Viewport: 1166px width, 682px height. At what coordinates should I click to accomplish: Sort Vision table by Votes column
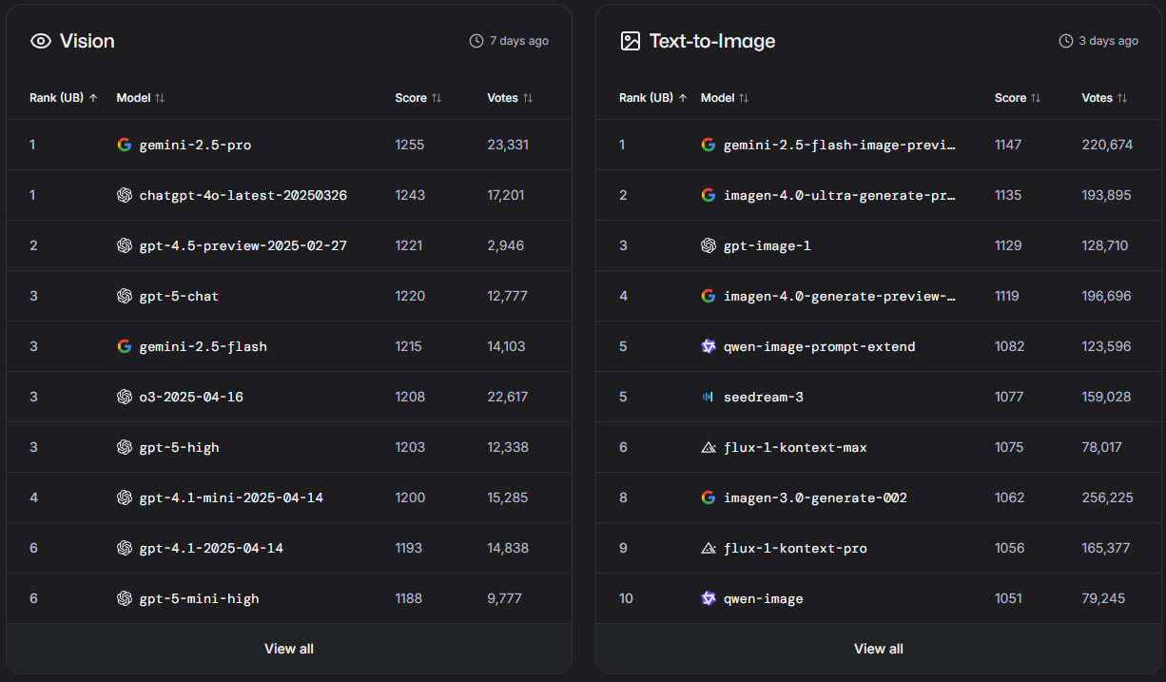(510, 98)
